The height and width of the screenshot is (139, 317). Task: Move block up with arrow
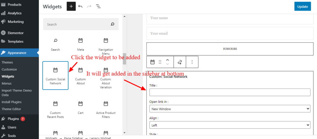(167, 60)
